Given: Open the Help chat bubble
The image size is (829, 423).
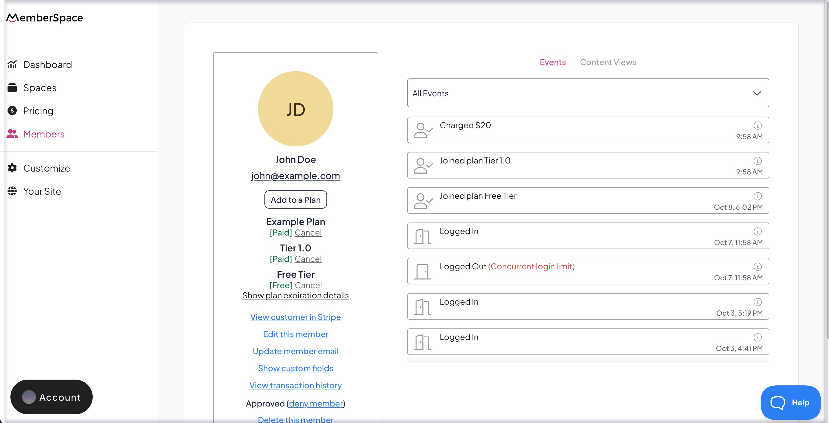Looking at the screenshot, I should tap(790, 402).
